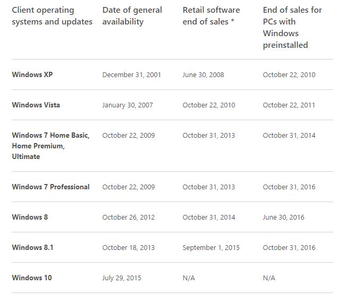Click the September 1, 2015 cell
Image resolution: width=337 pixels, height=301 pixels.
coord(211,248)
